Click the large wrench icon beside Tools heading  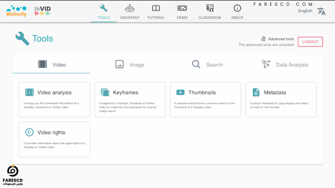22,39
